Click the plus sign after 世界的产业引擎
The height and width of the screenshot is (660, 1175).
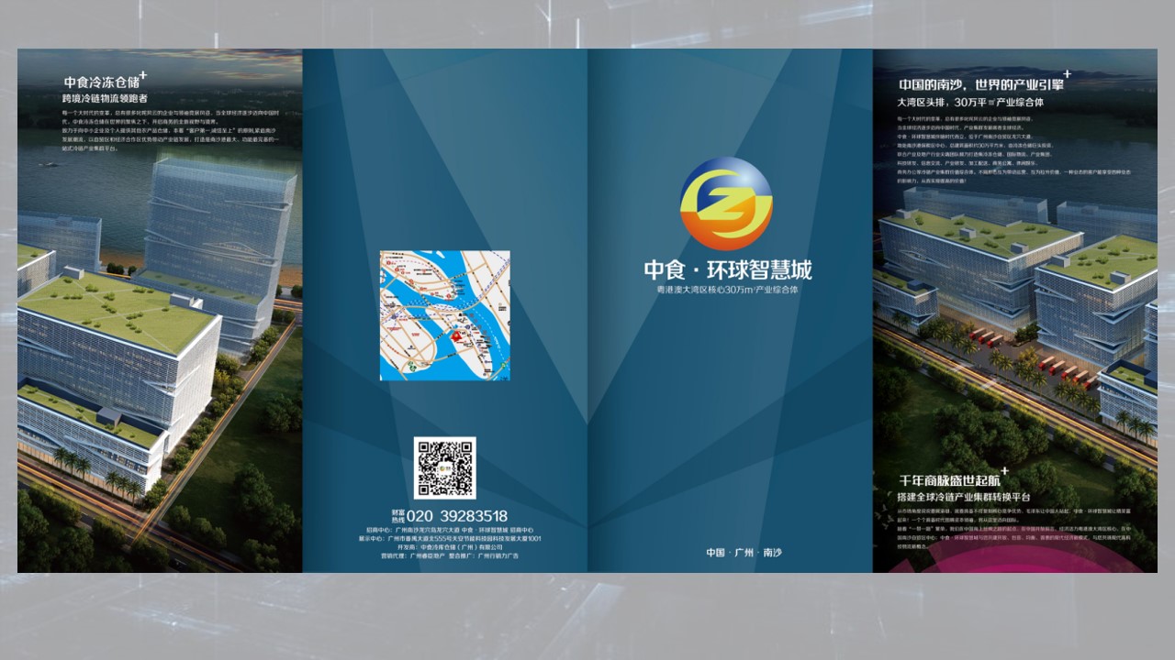click(x=1067, y=73)
